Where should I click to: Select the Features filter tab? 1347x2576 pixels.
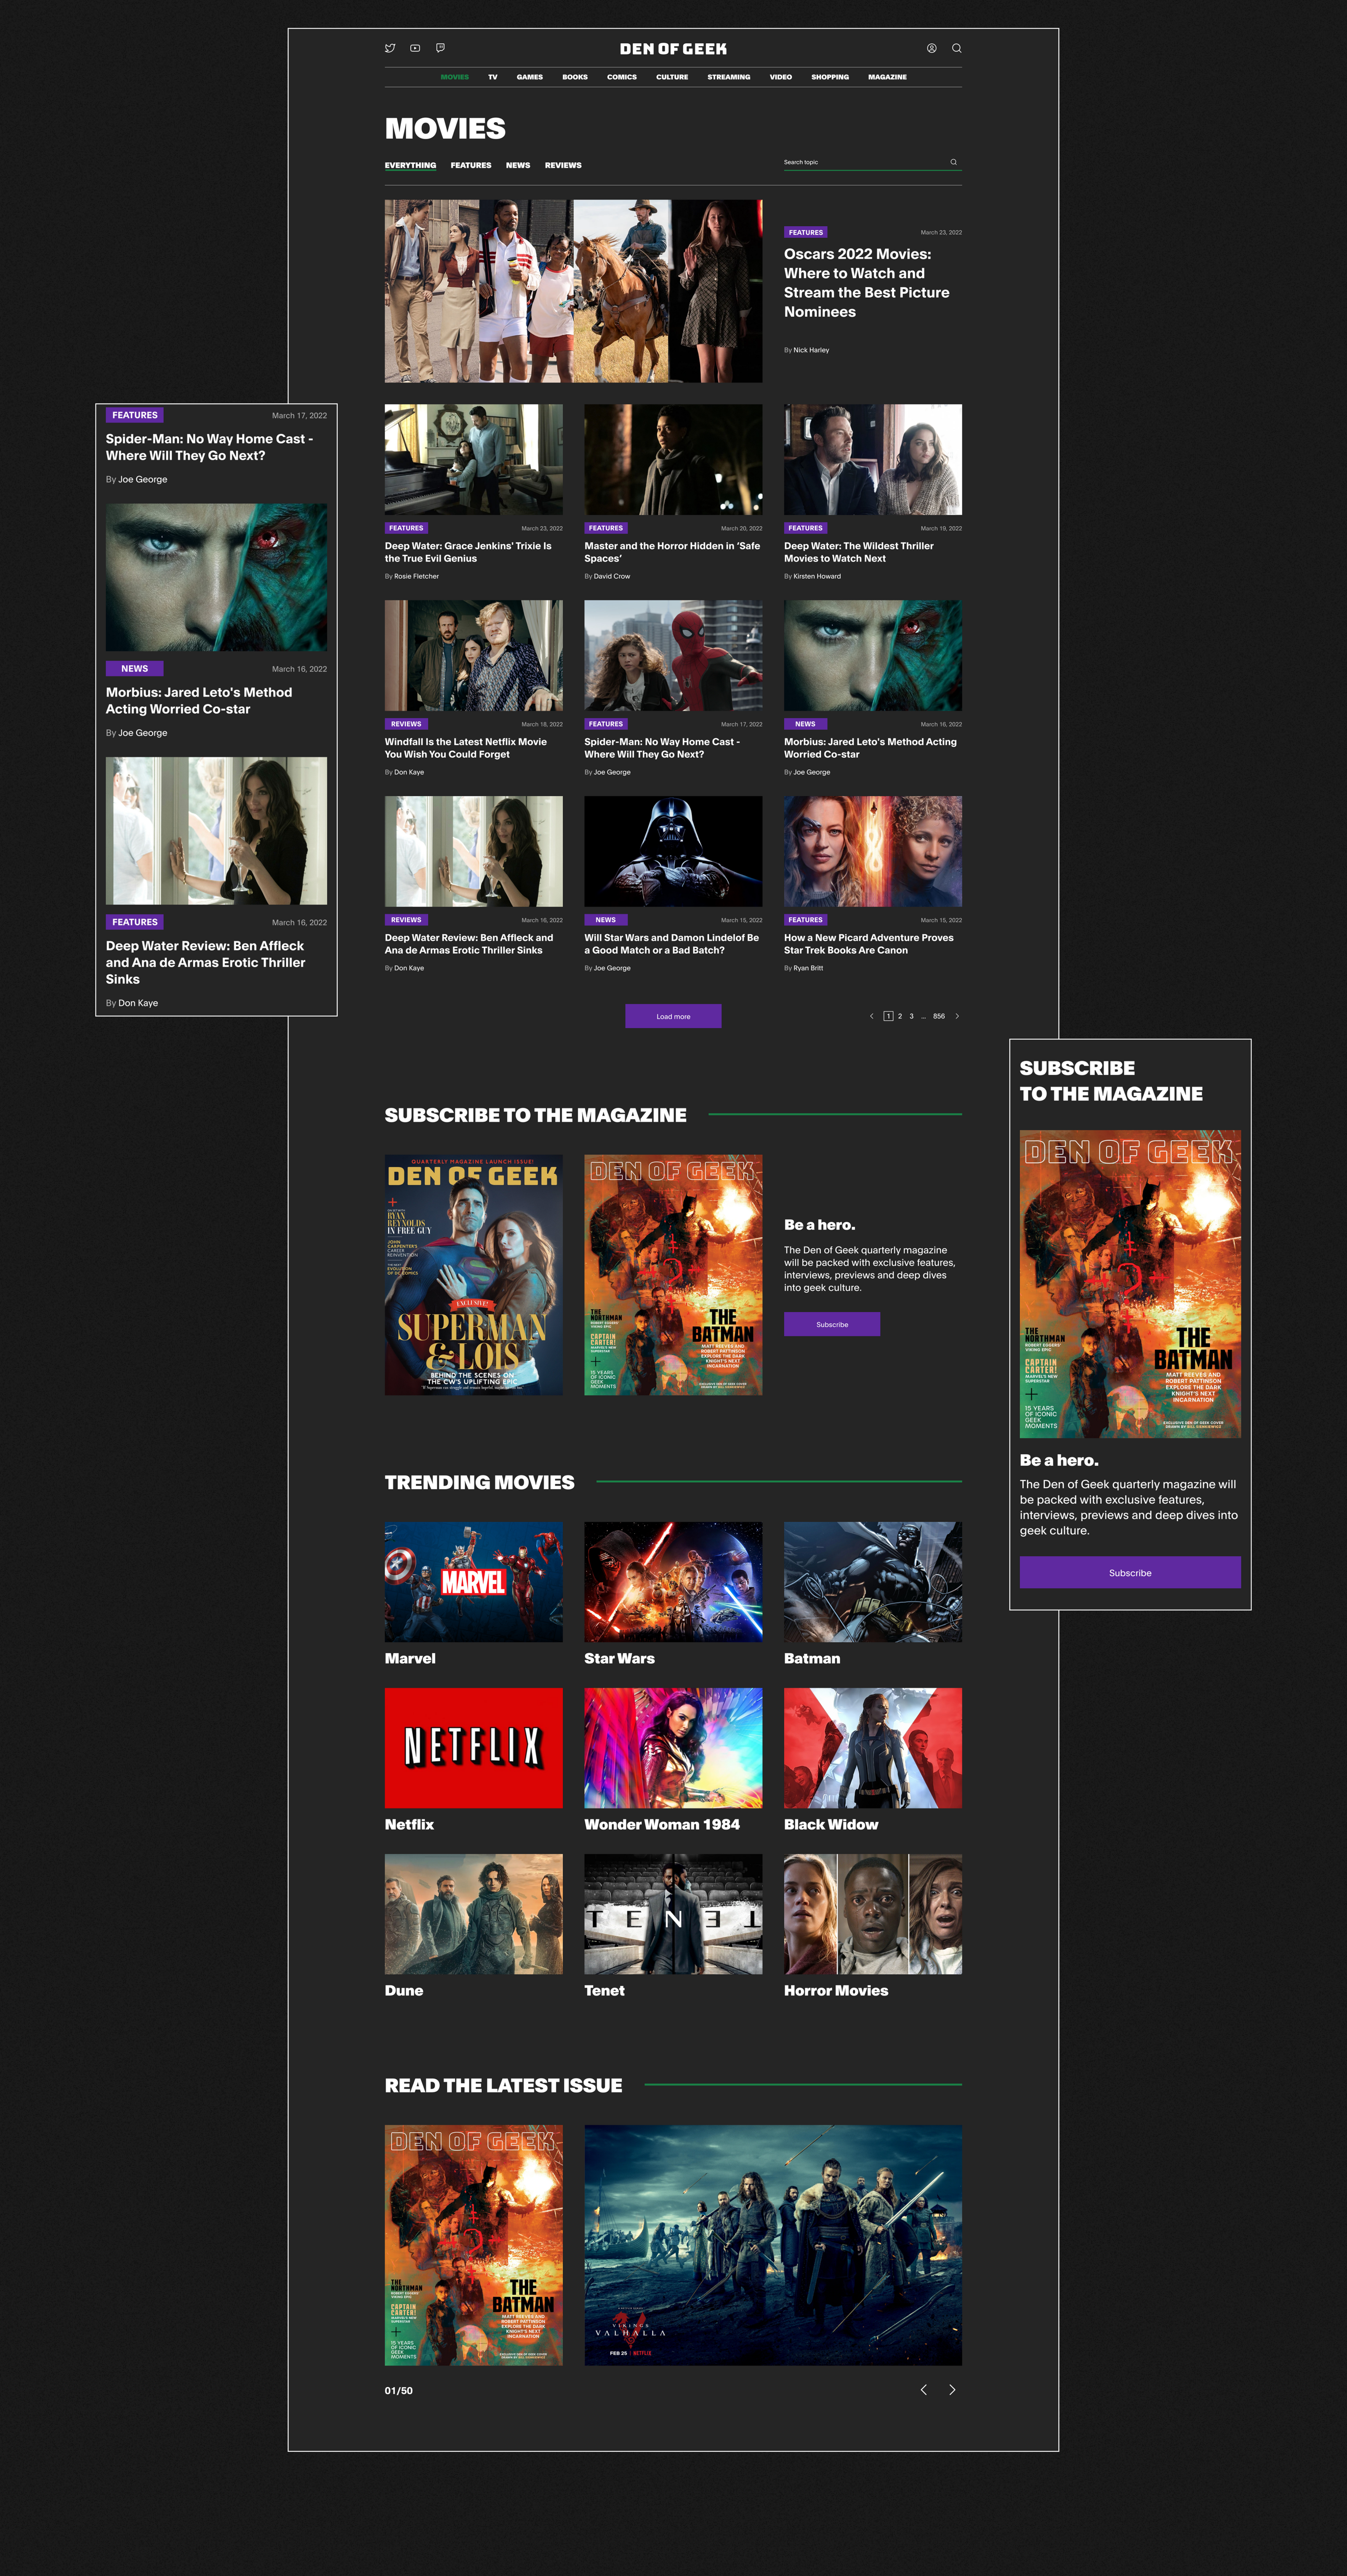coord(471,165)
